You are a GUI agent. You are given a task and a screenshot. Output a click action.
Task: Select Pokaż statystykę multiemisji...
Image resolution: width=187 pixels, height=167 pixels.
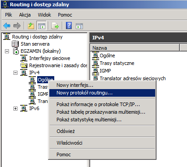tap(102, 120)
